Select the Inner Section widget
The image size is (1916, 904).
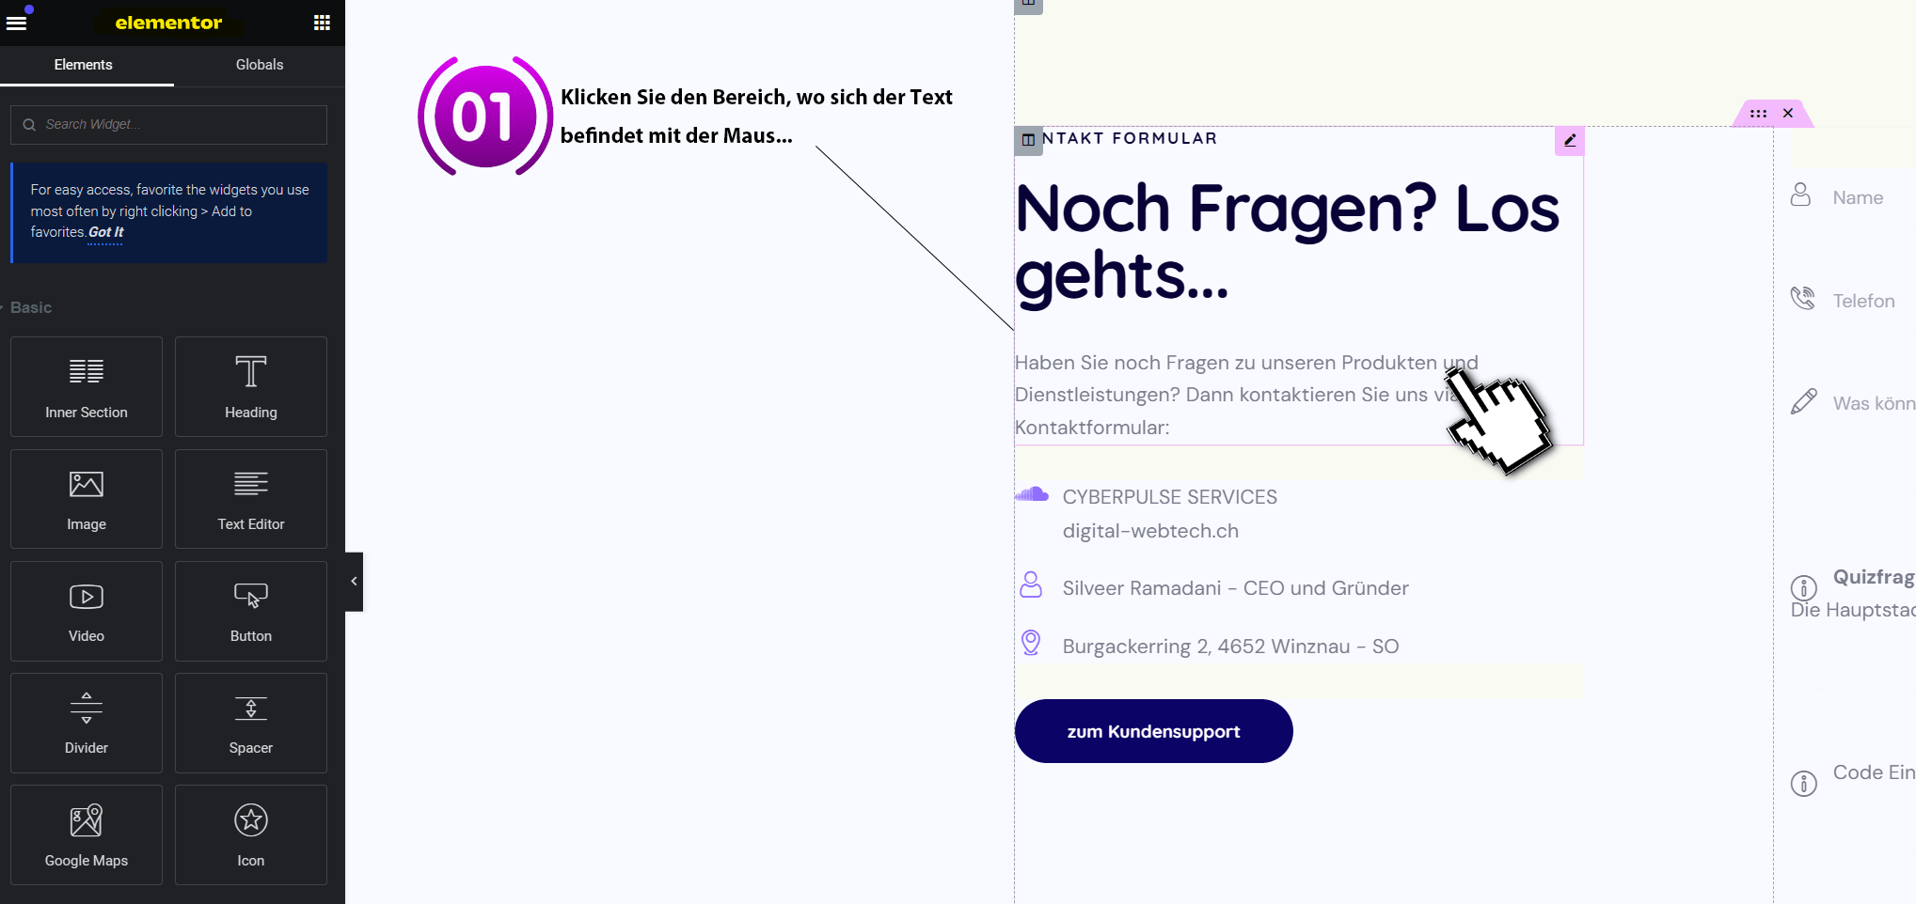click(86, 386)
